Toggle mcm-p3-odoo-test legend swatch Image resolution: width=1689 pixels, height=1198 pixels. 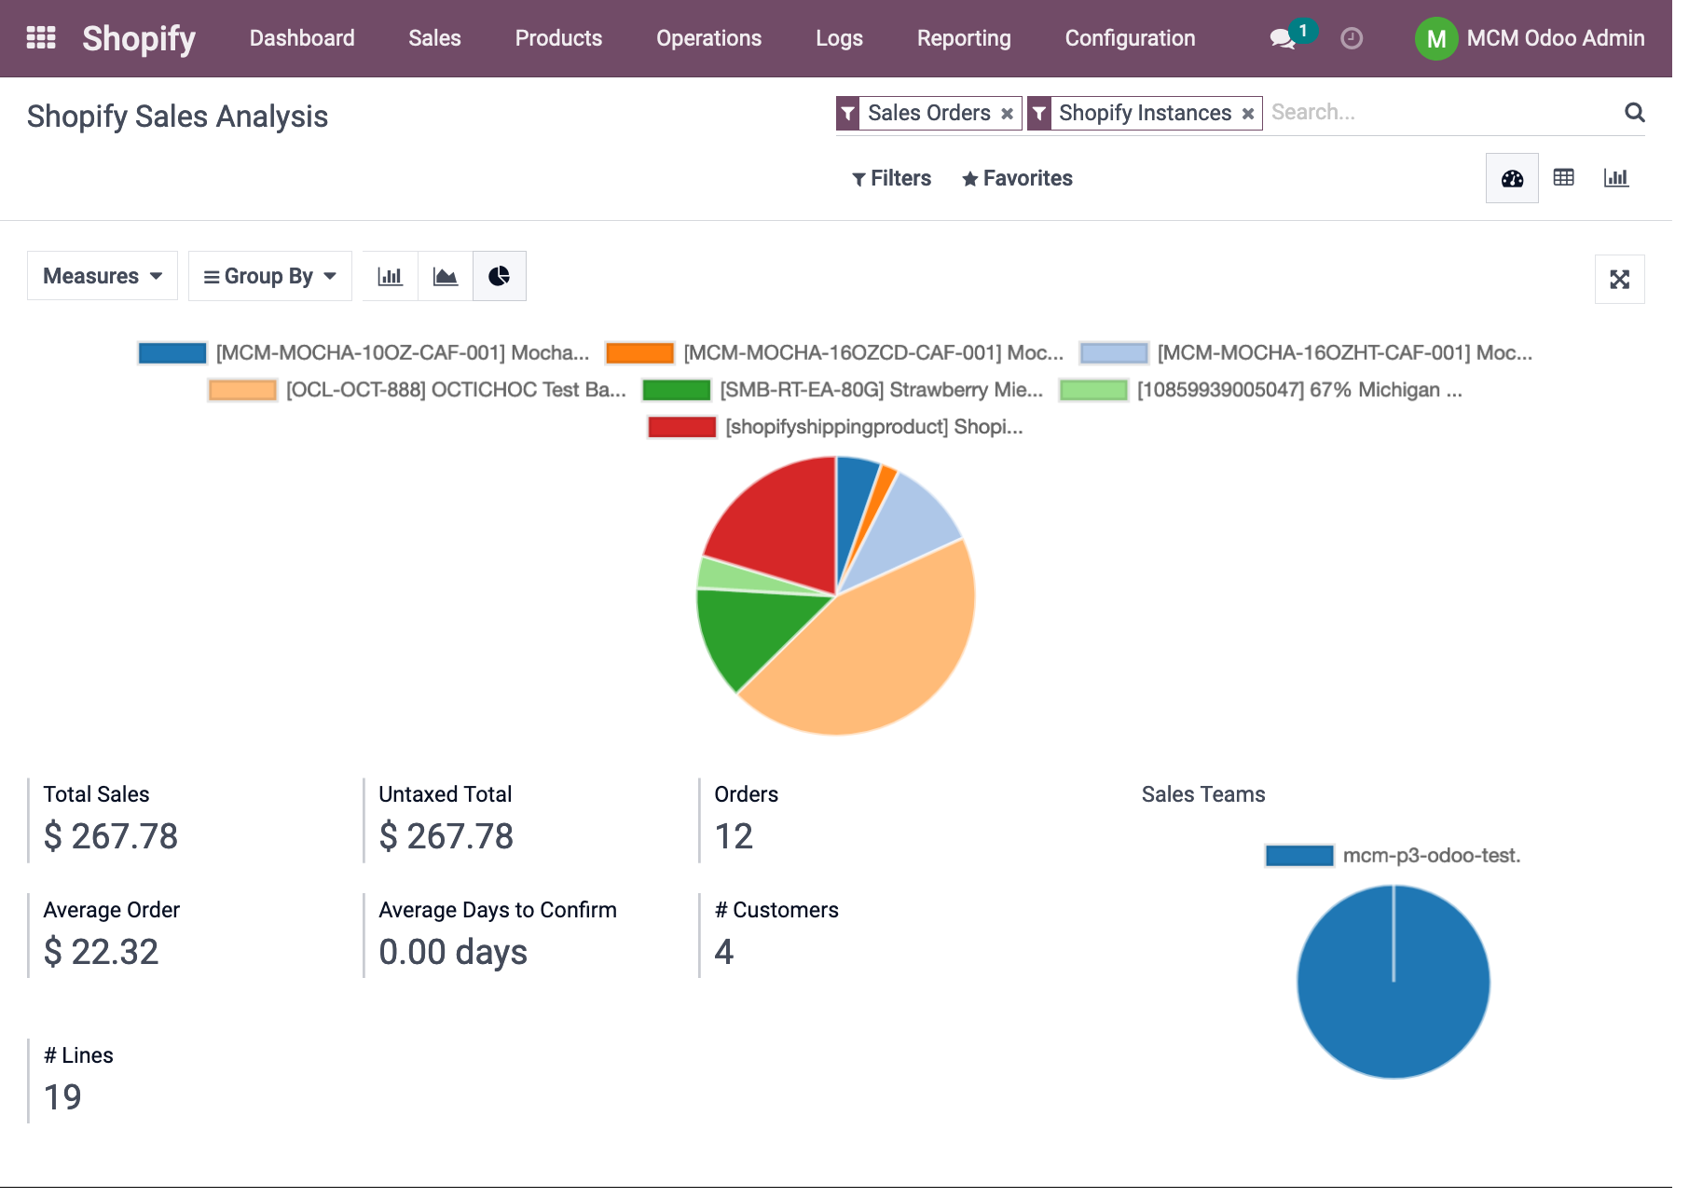[x=1299, y=856]
